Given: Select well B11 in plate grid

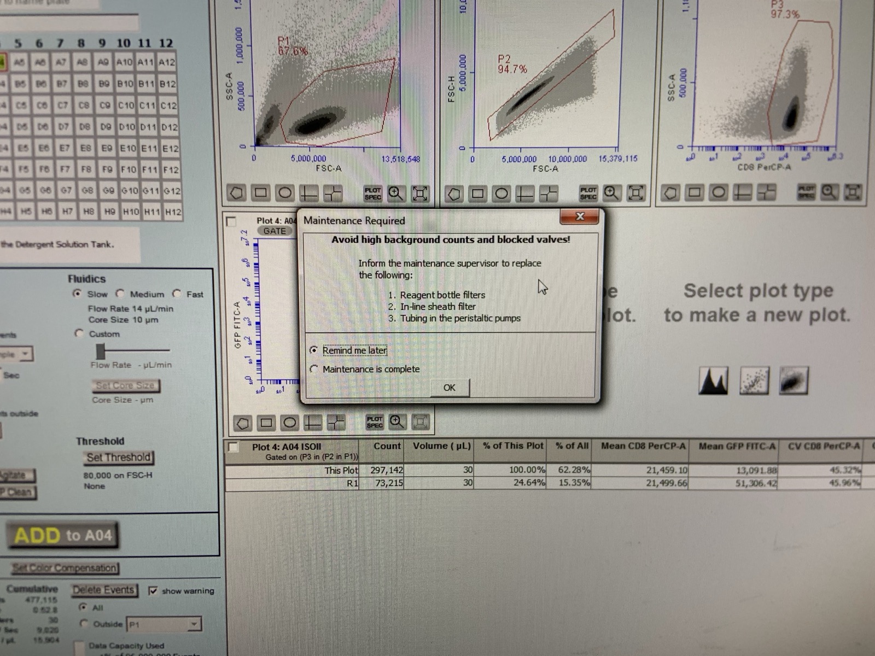Looking at the screenshot, I should click(x=146, y=84).
